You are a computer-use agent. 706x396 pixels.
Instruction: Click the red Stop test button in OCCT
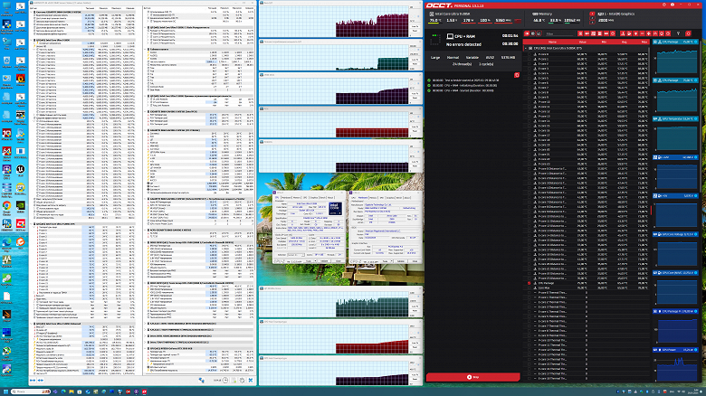click(x=472, y=376)
